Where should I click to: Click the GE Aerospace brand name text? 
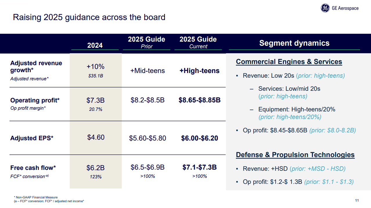[345, 8]
